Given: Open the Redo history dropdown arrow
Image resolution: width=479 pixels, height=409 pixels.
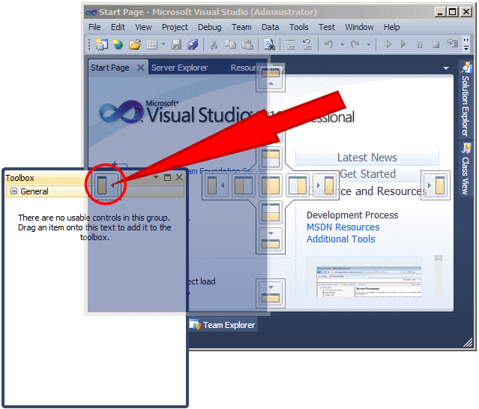Looking at the screenshot, I should (x=369, y=45).
